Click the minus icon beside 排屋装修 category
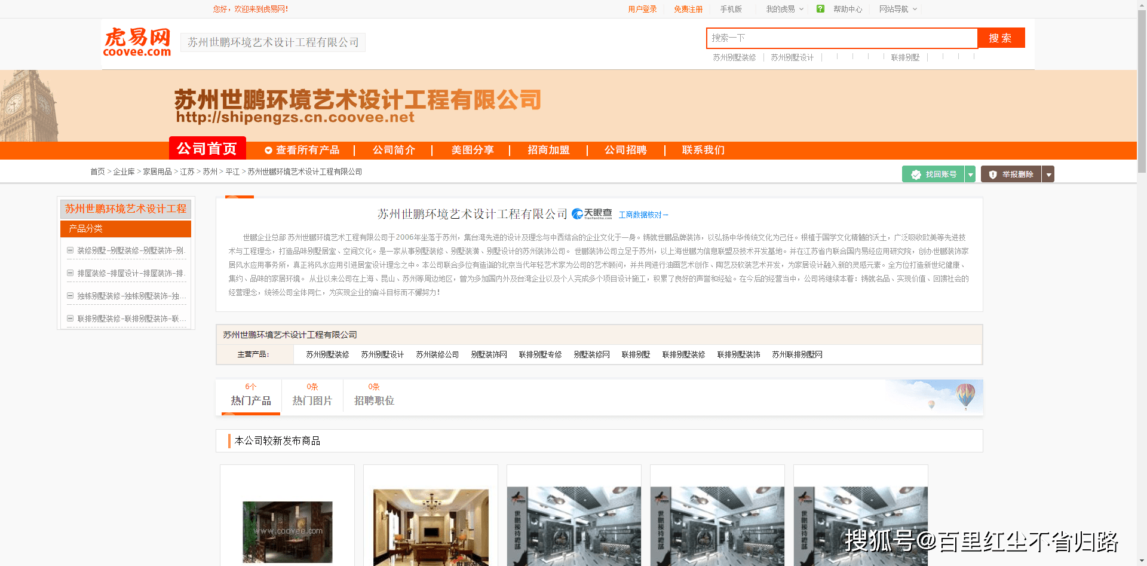 point(70,273)
